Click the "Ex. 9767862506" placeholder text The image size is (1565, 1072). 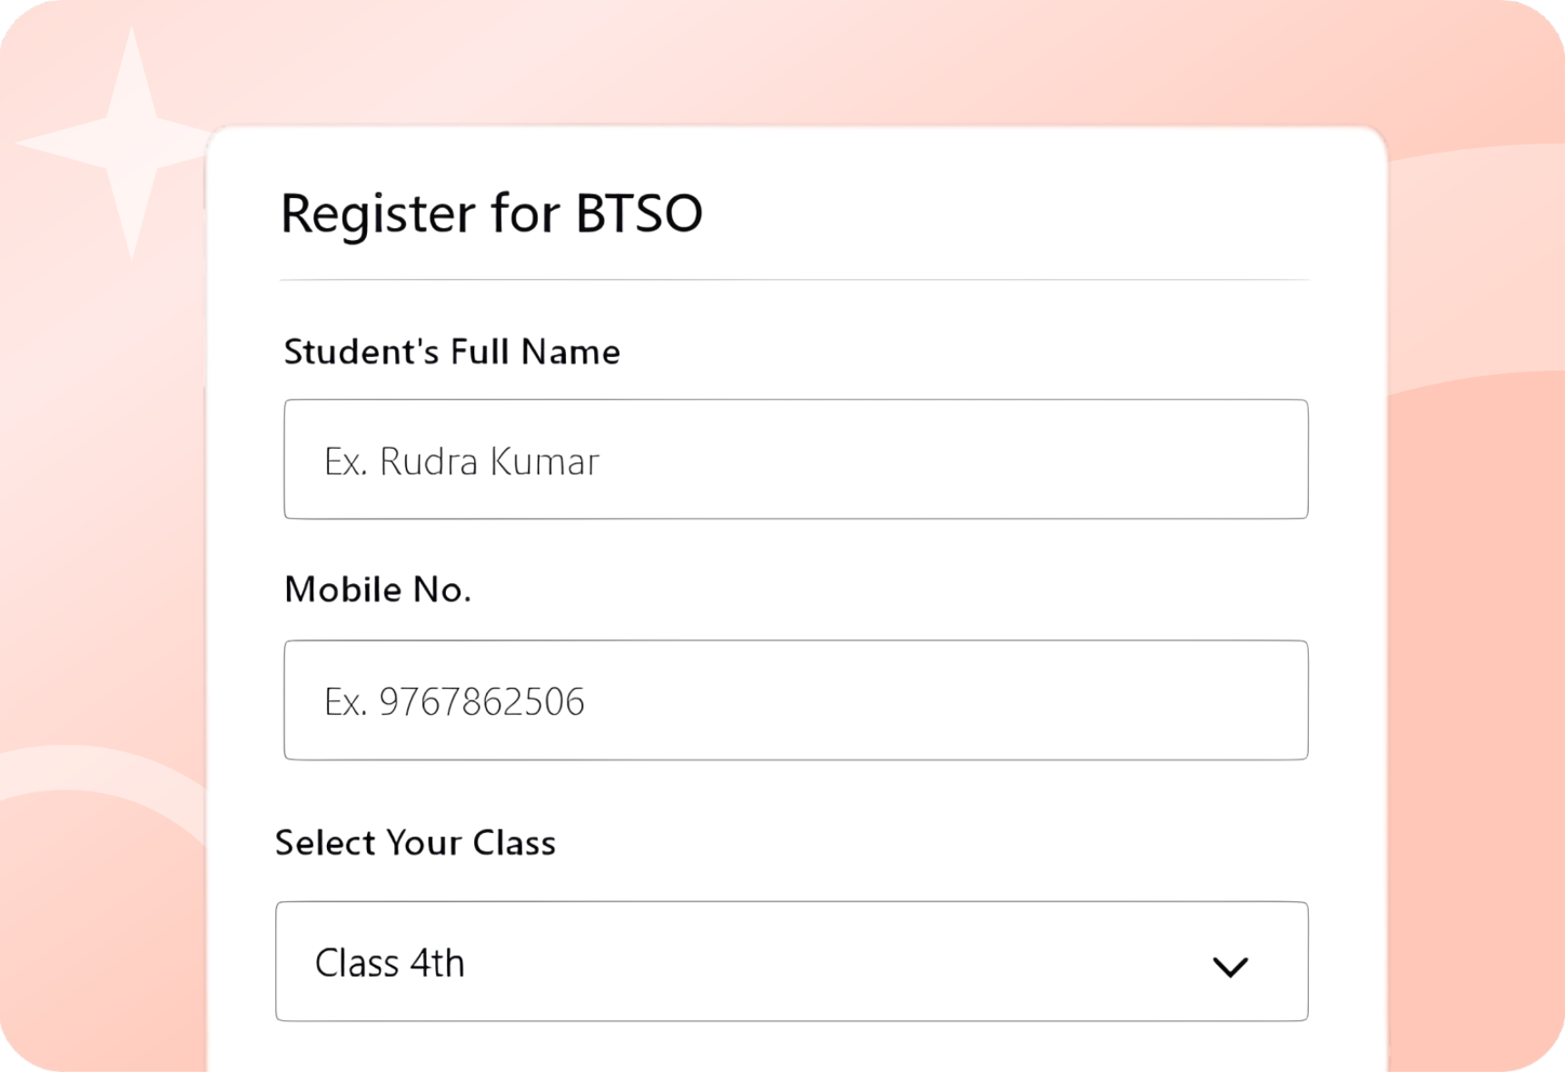tap(454, 701)
